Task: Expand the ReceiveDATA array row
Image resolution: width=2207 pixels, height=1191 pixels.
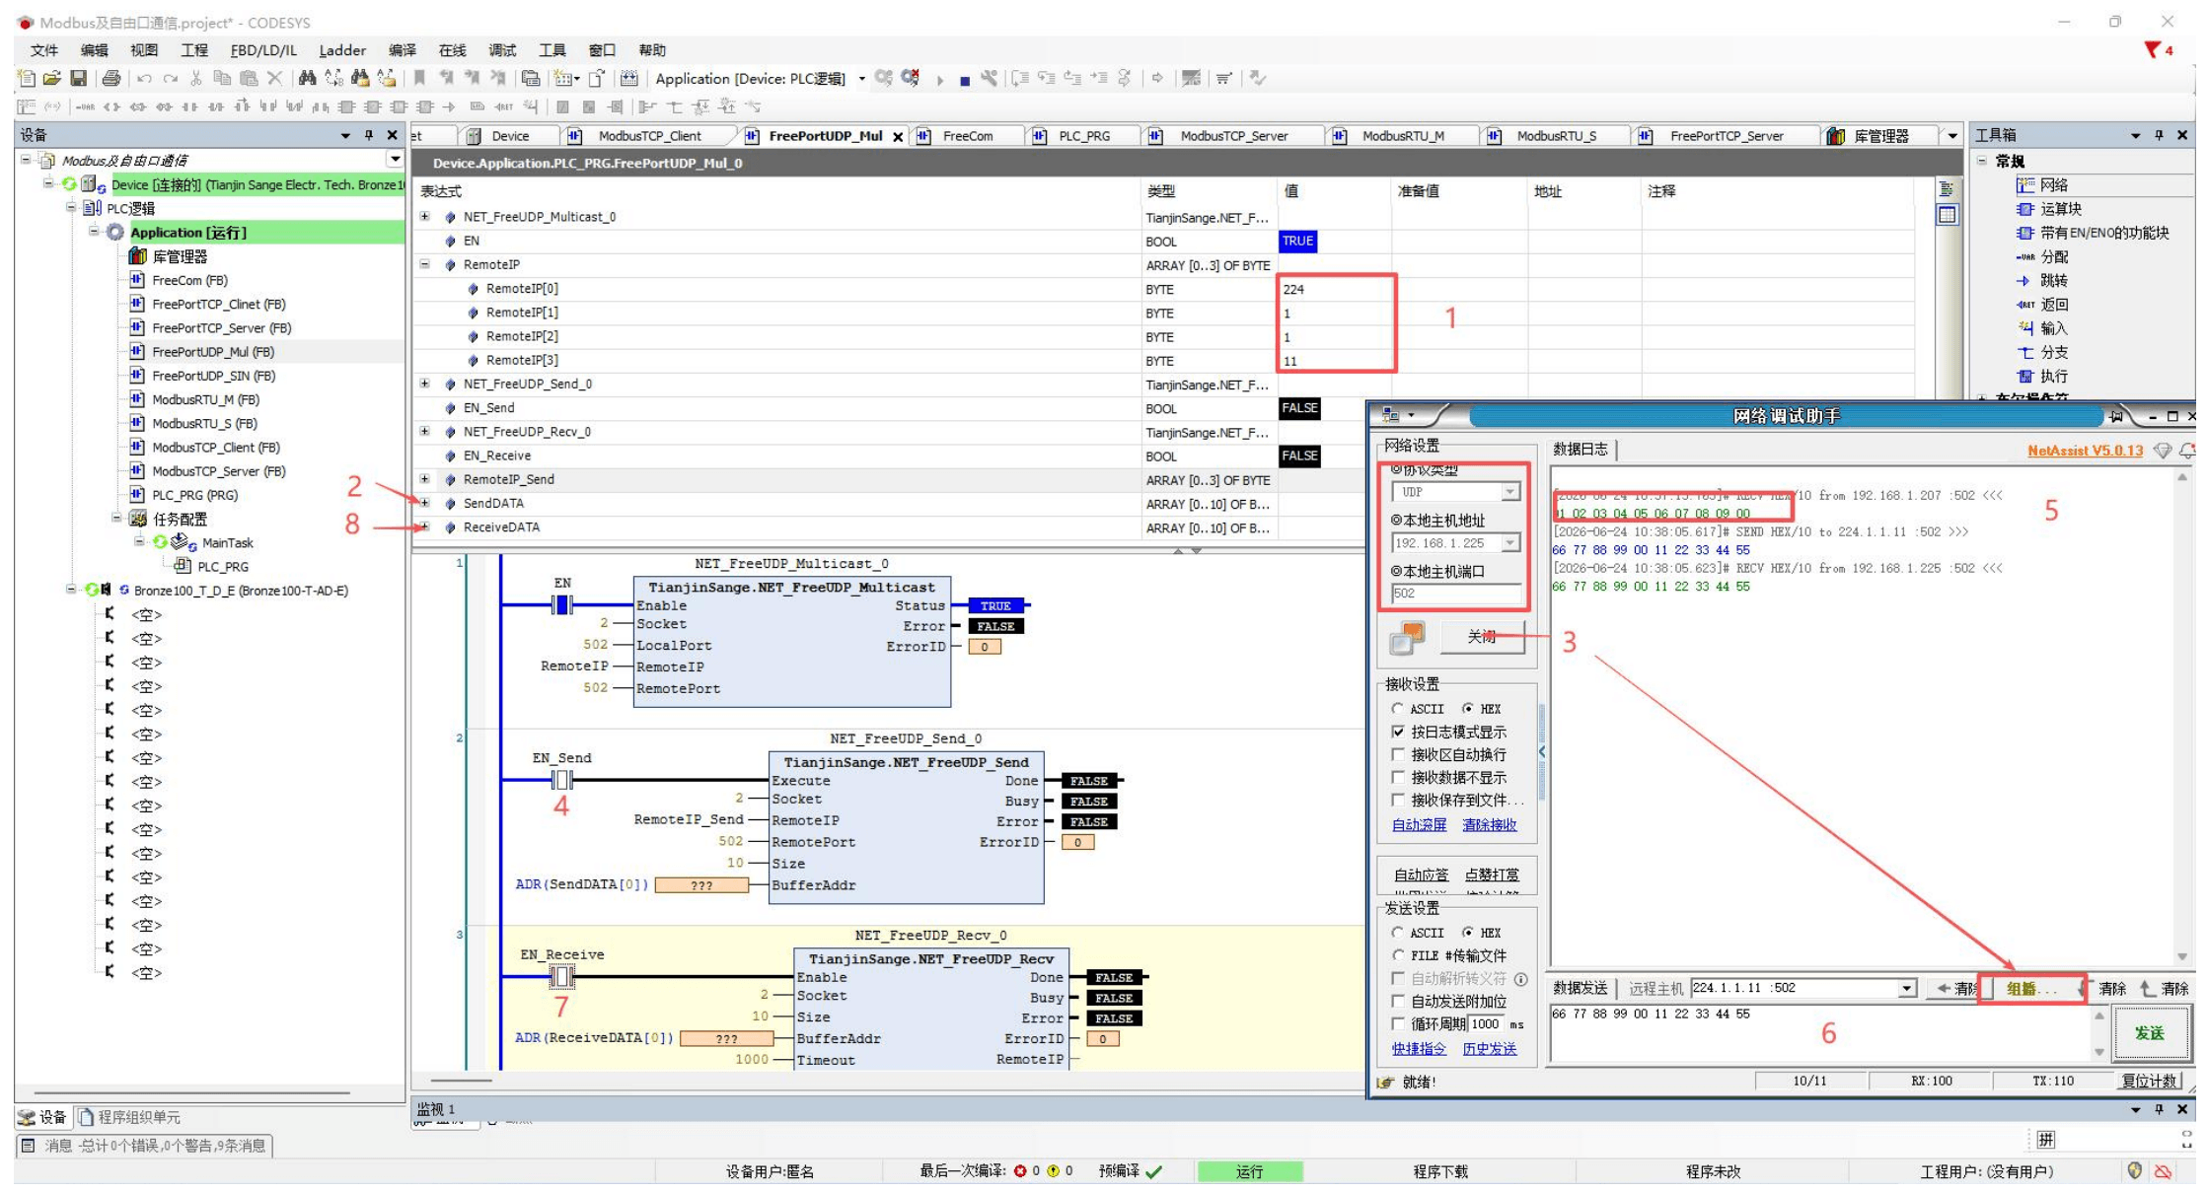Action: (425, 526)
